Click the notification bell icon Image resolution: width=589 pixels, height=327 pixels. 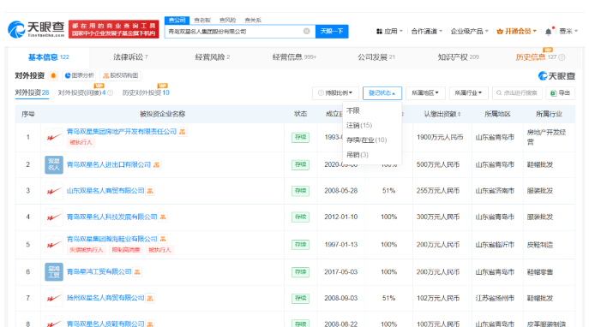click(549, 32)
